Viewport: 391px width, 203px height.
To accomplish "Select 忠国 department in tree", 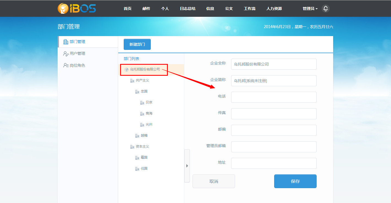I will tap(144, 91).
